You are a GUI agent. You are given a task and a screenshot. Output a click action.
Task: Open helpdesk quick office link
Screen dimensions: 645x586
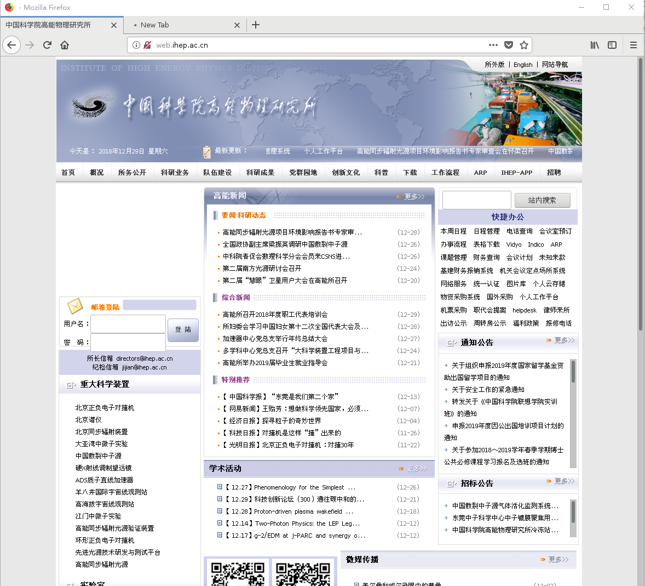[x=525, y=310]
